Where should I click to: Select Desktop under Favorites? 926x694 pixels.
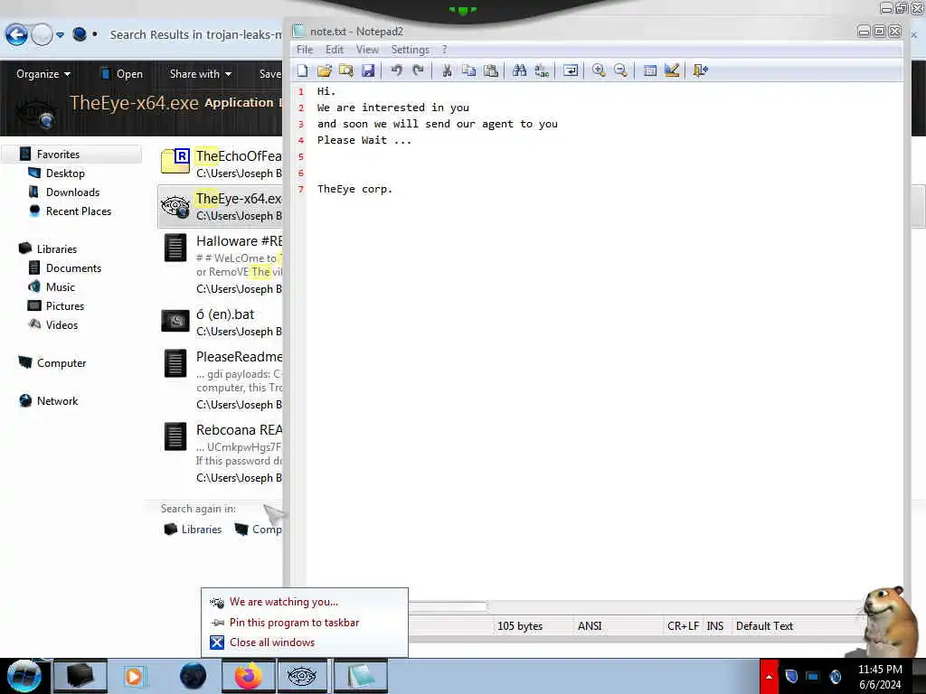[65, 173]
